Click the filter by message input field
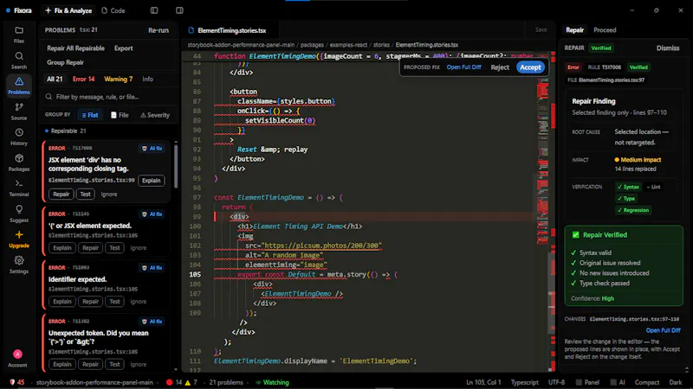Screen dimensions: 693x389 click(x=110, y=97)
